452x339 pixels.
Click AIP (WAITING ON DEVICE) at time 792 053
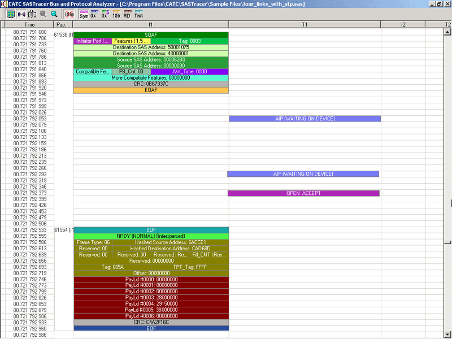coord(305,119)
